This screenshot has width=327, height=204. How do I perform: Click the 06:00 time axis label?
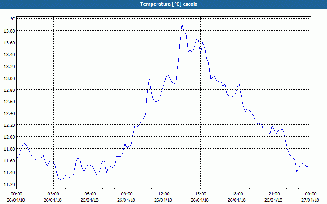pos(90,194)
